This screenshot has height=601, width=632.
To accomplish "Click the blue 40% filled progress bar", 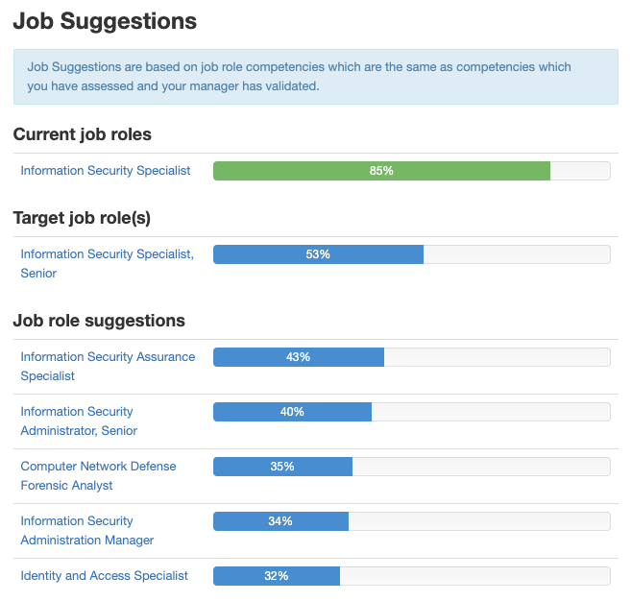I will [x=292, y=412].
